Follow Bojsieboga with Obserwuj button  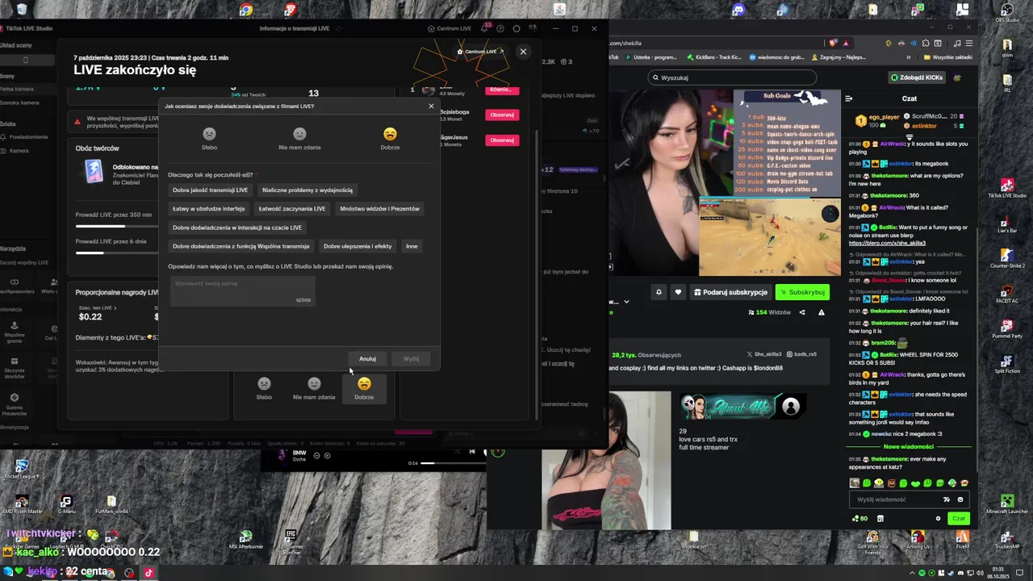pyautogui.click(x=501, y=115)
